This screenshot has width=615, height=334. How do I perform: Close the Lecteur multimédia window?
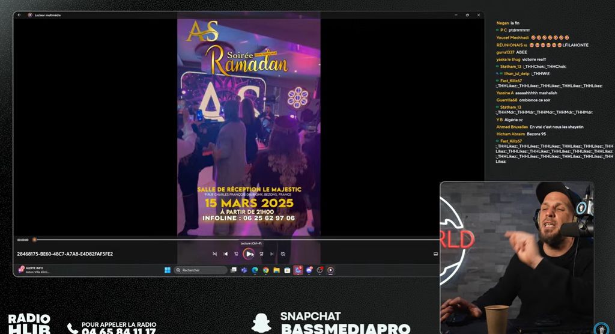click(479, 15)
